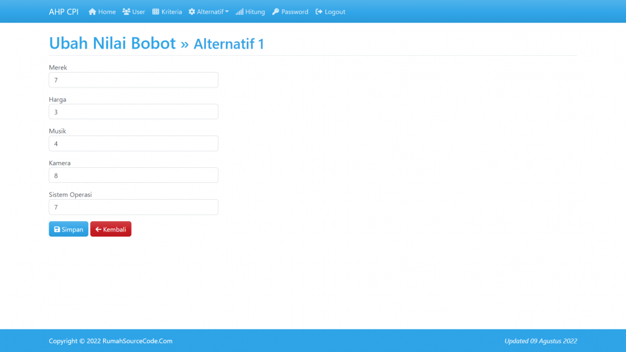Open the Home menu item
The image size is (626, 352).
(x=102, y=12)
